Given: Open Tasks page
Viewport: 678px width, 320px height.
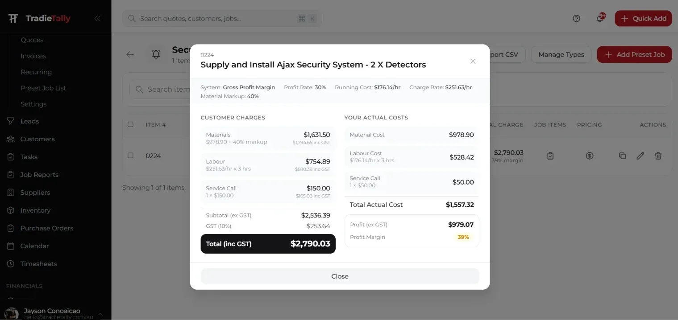Looking at the screenshot, I should [x=29, y=156].
